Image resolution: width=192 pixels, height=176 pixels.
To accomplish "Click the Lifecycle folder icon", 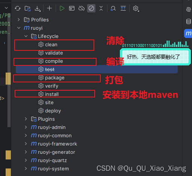I will click(x=34, y=36).
